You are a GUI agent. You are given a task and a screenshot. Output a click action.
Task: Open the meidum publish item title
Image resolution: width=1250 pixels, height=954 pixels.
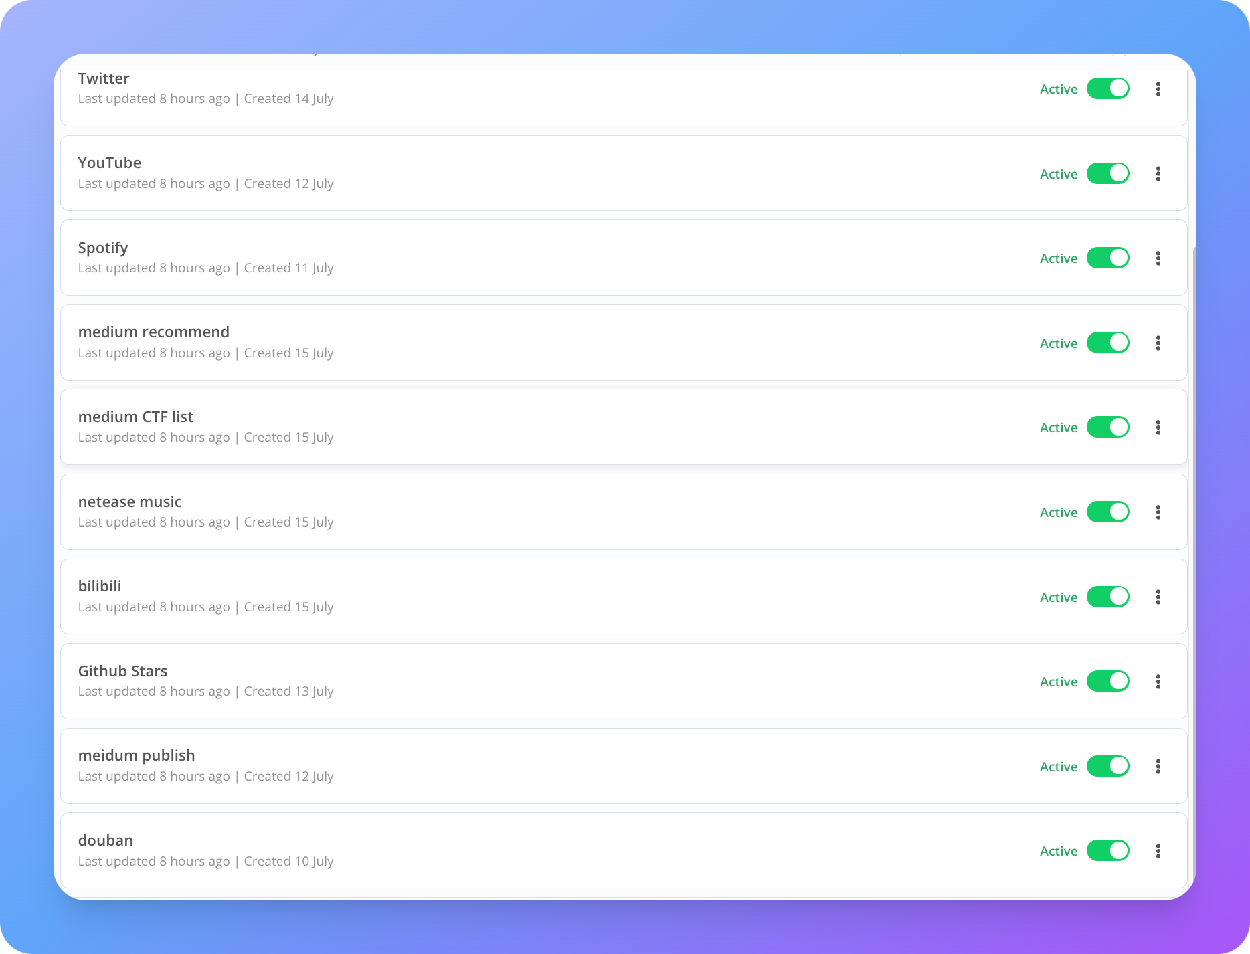point(137,755)
